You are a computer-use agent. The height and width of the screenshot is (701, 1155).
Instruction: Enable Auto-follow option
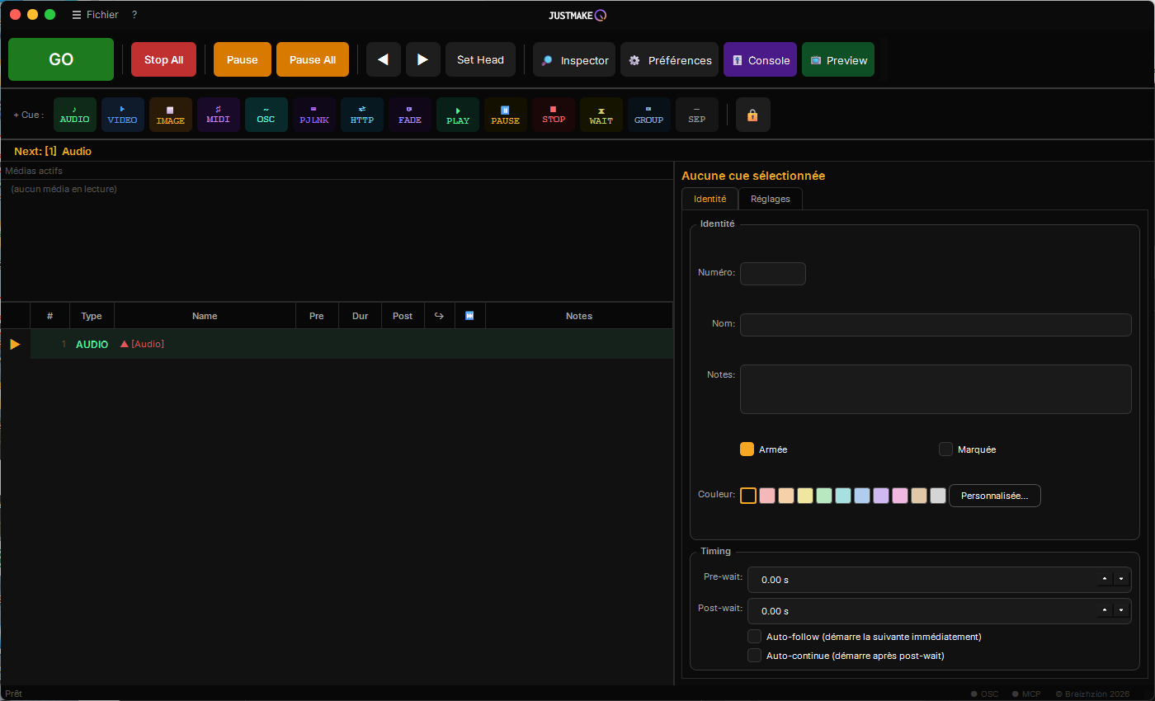point(754,637)
